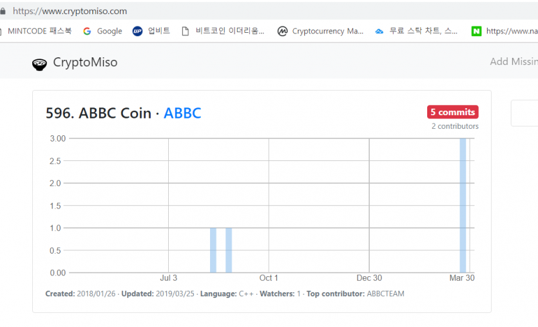Click the tall bar near Mar 30

point(463,205)
